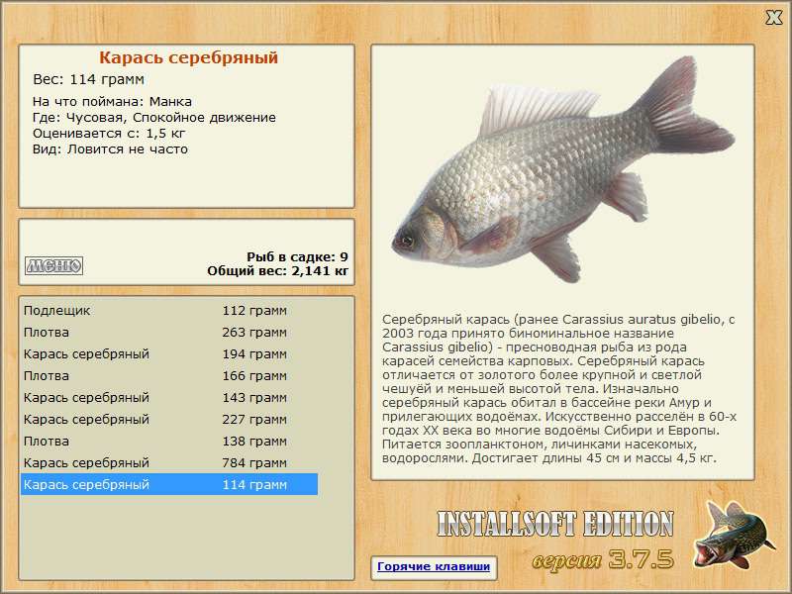Close the fish keepnet window with X
The image size is (792, 594).
(x=773, y=18)
